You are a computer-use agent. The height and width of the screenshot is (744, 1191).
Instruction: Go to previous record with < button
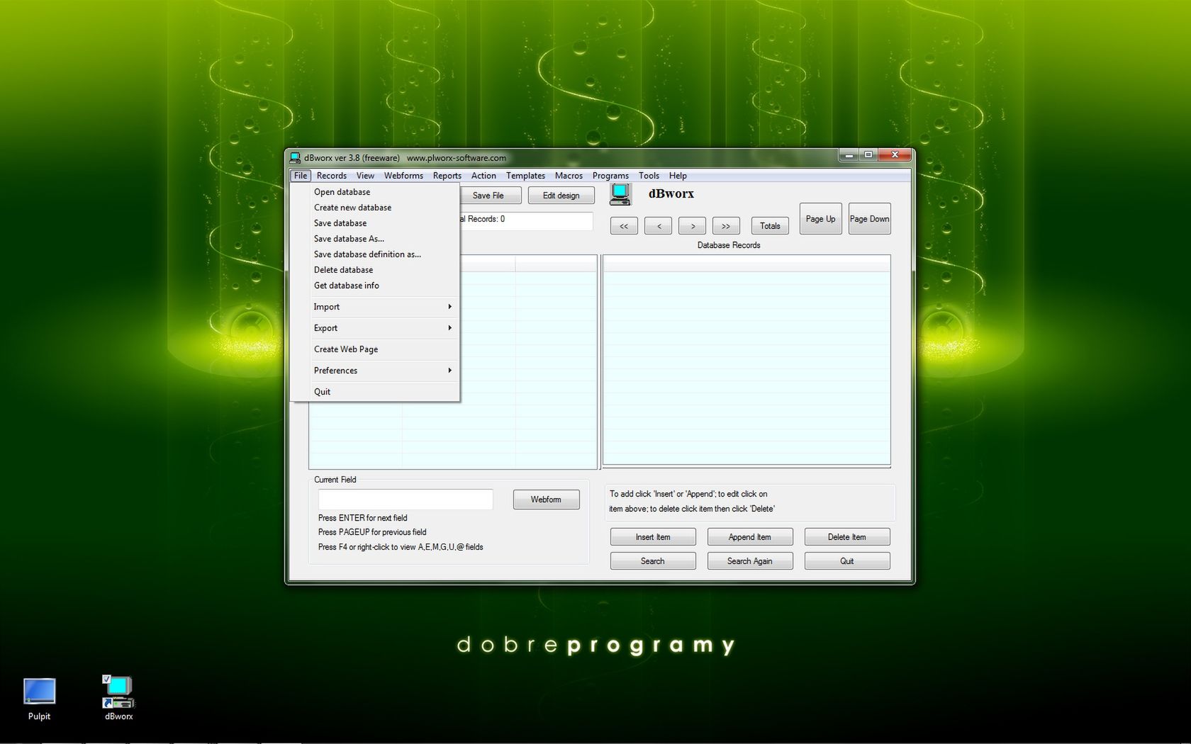pos(659,226)
